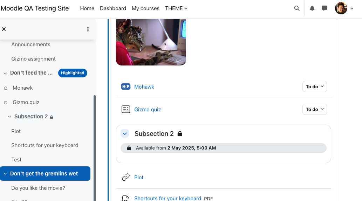Viewport: 362px width, 201px height.
Task: Open the Mohawk activity link
Action: coord(144,87)
